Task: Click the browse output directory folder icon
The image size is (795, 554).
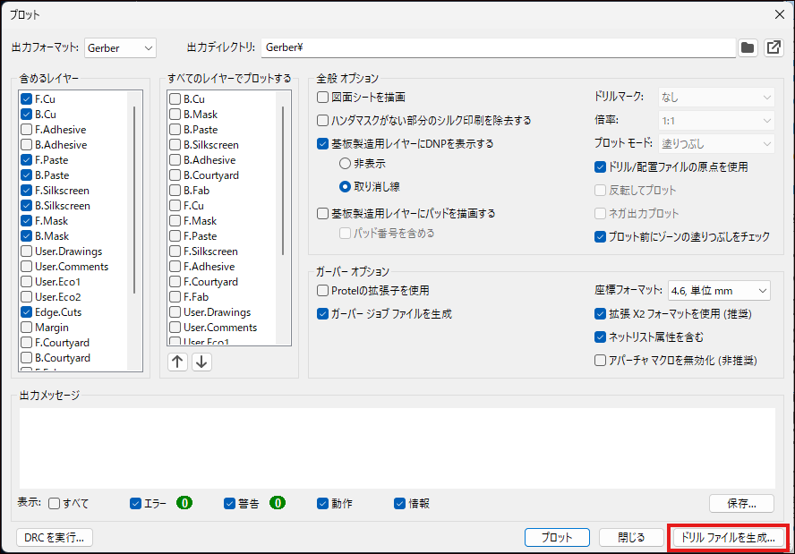Action: coord(748,47)
